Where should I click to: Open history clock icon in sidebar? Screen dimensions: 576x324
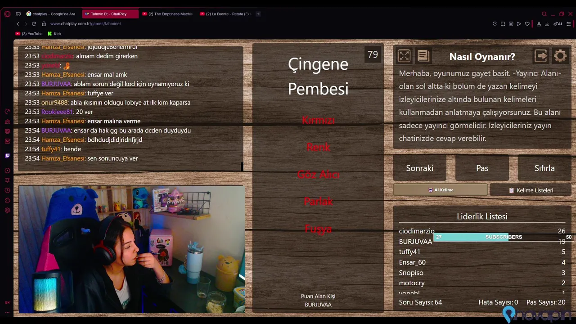7,190
